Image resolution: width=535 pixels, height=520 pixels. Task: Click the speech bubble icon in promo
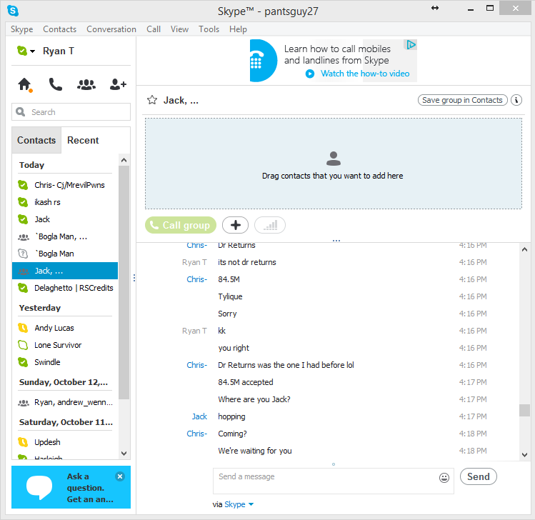click(x=39, y=487)
